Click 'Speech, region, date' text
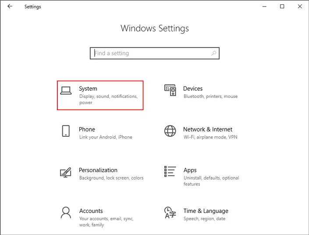Screen dimensions: 309x235 click(x=204, y=219)
